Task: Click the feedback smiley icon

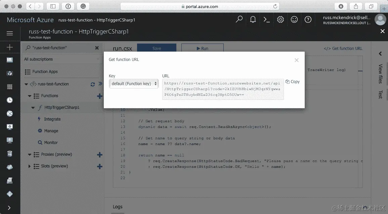Action: pyautogui.click(x=294, y=19)
